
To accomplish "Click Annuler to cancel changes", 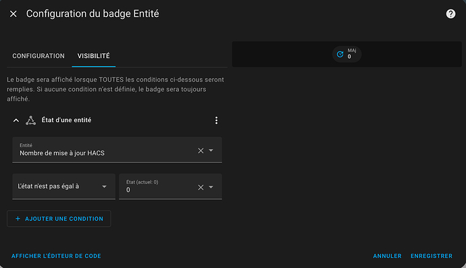I will [x=387, y=256].
